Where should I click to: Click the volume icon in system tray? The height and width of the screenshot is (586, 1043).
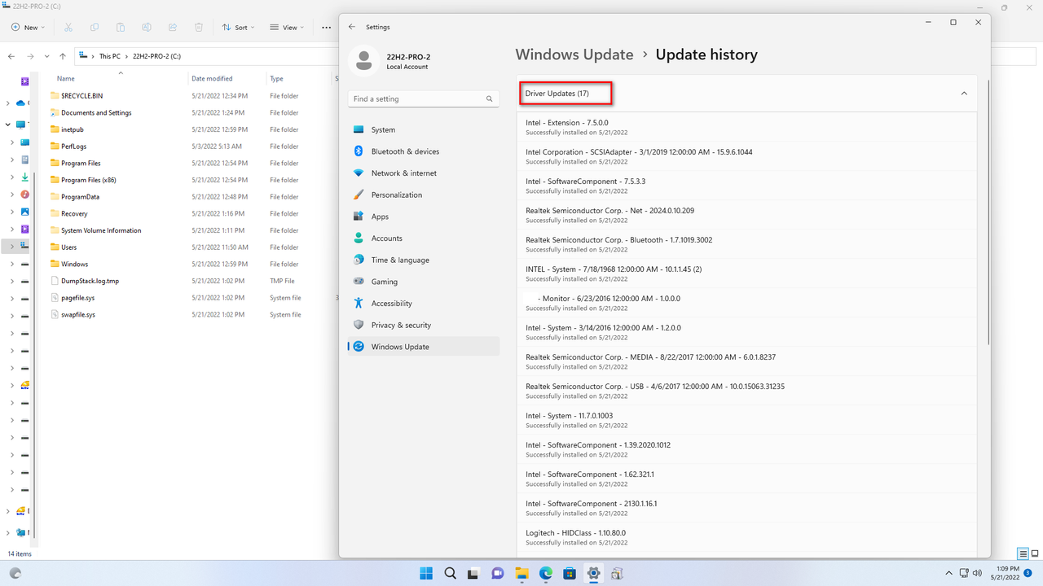[977, 573]
